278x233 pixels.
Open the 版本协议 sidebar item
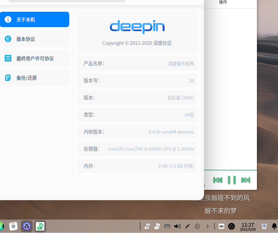coord(34,39)
